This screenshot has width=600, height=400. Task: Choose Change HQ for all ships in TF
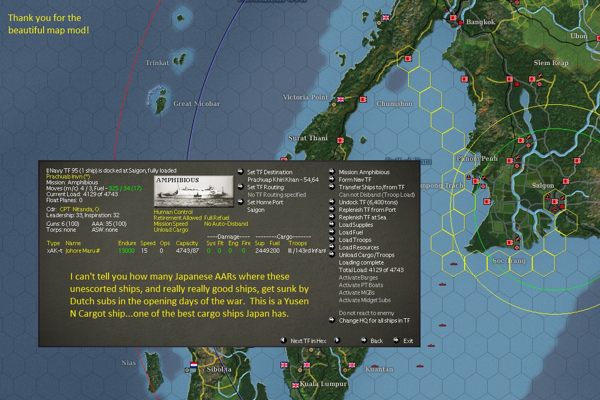374,320
